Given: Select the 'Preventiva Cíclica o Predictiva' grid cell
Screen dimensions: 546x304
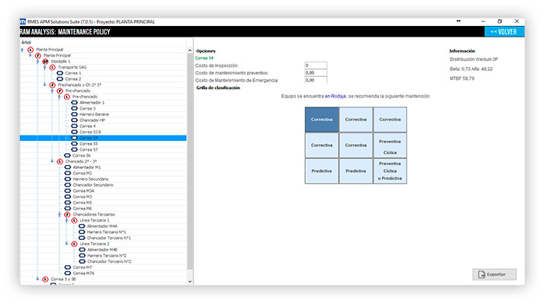Looking at the screenshot, I should click(390, 171).
